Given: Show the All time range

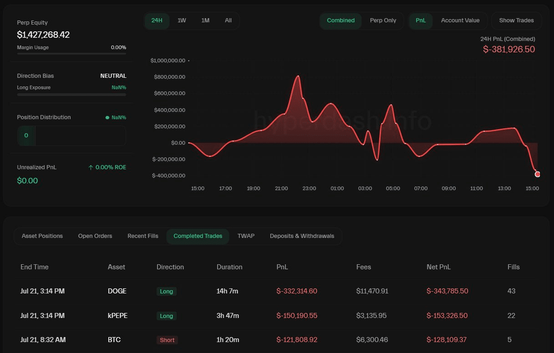Looking at the screenshot, I should 228,20.
